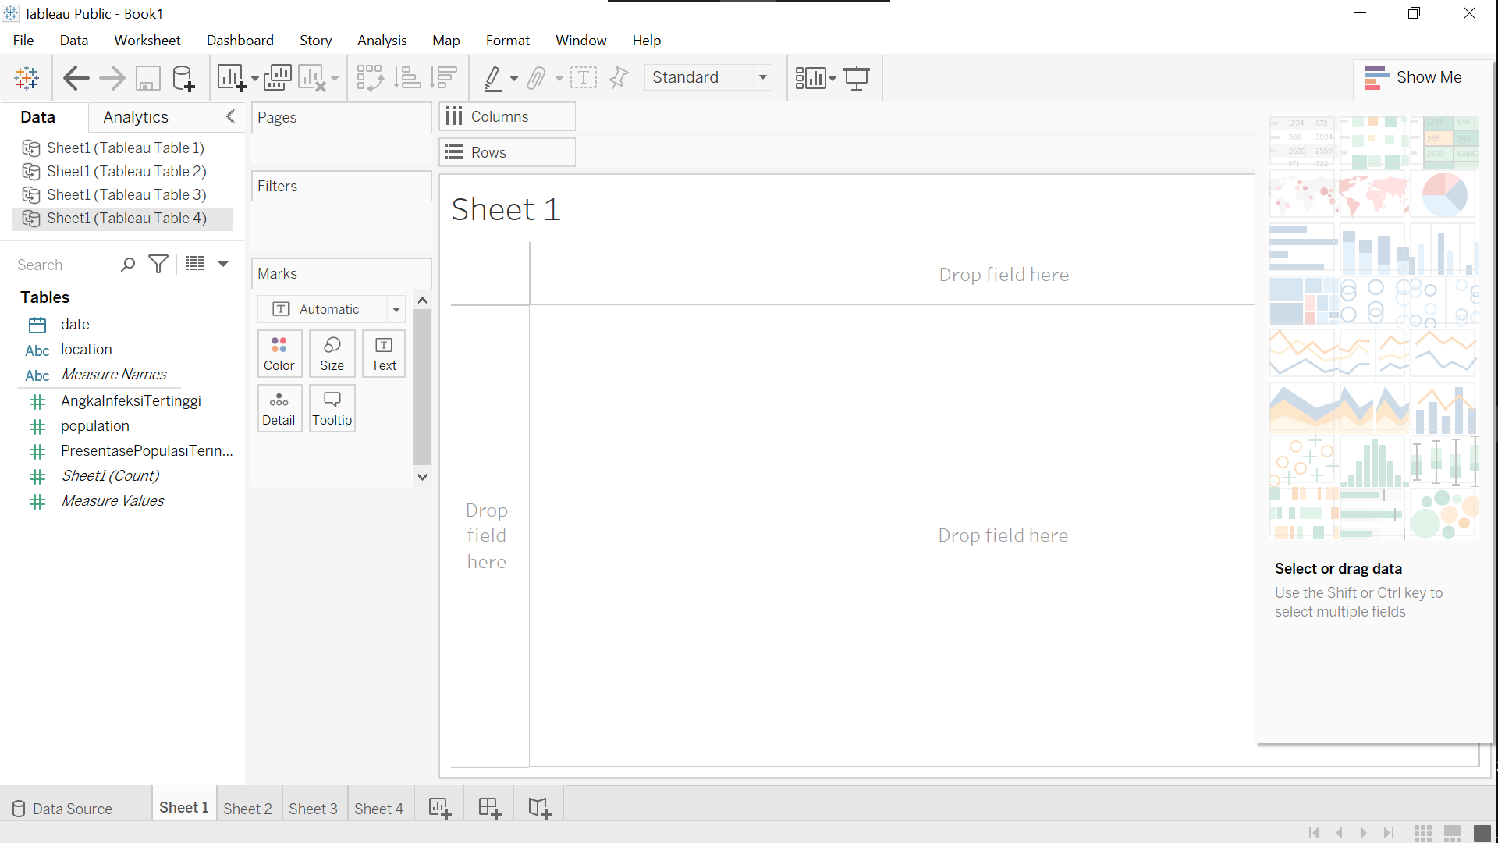Open the Standard fit dropdown
The image size is (1498, 843).
762,77
